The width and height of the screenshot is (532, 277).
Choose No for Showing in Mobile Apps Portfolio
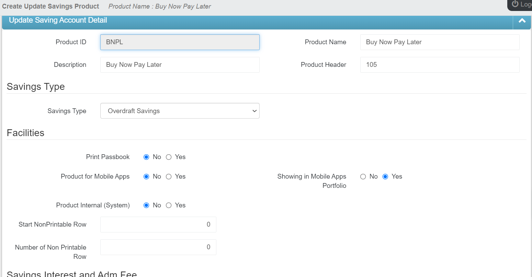point(363,177)
